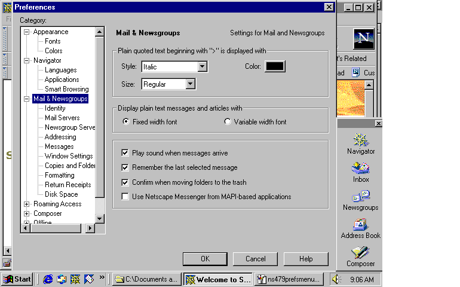The height and width of the screenshot is (287, 460).
Task: Open Help for Preferences
Action: coord(306,259)
